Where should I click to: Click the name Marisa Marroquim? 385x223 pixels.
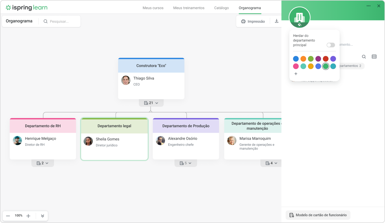tap(255, 138)
